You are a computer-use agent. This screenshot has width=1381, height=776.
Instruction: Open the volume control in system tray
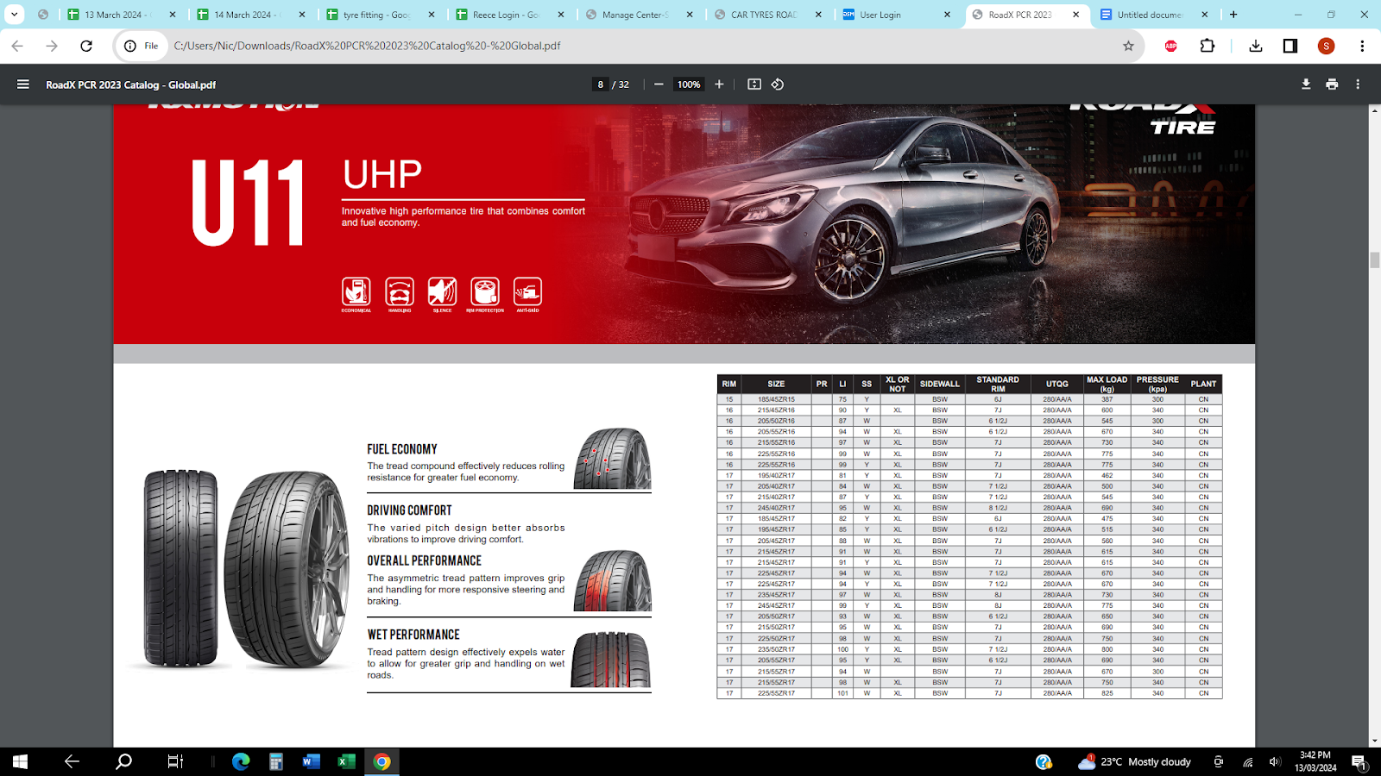click(1275, 761)
